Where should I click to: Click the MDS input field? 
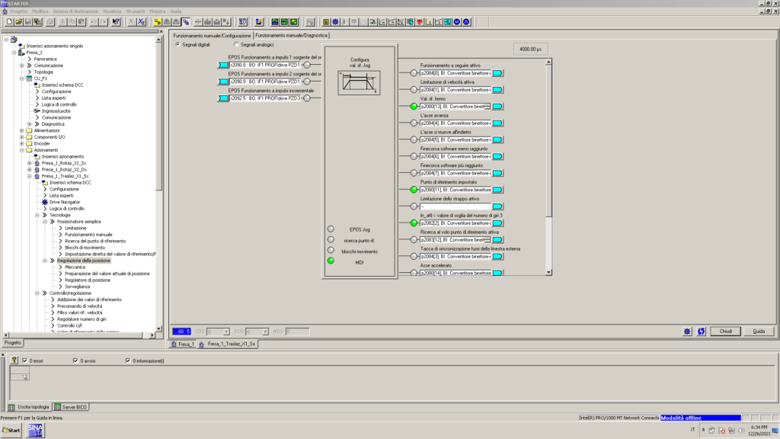298,332
